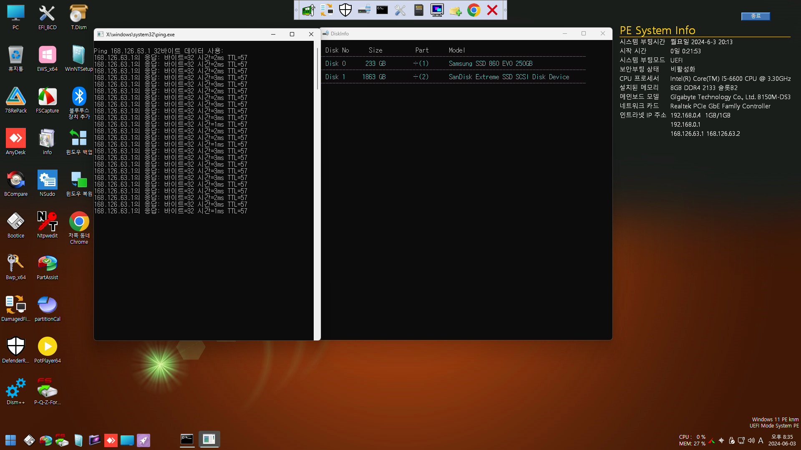
Task: Click safely remove hardware tray icon
Action: pos(732,440)
